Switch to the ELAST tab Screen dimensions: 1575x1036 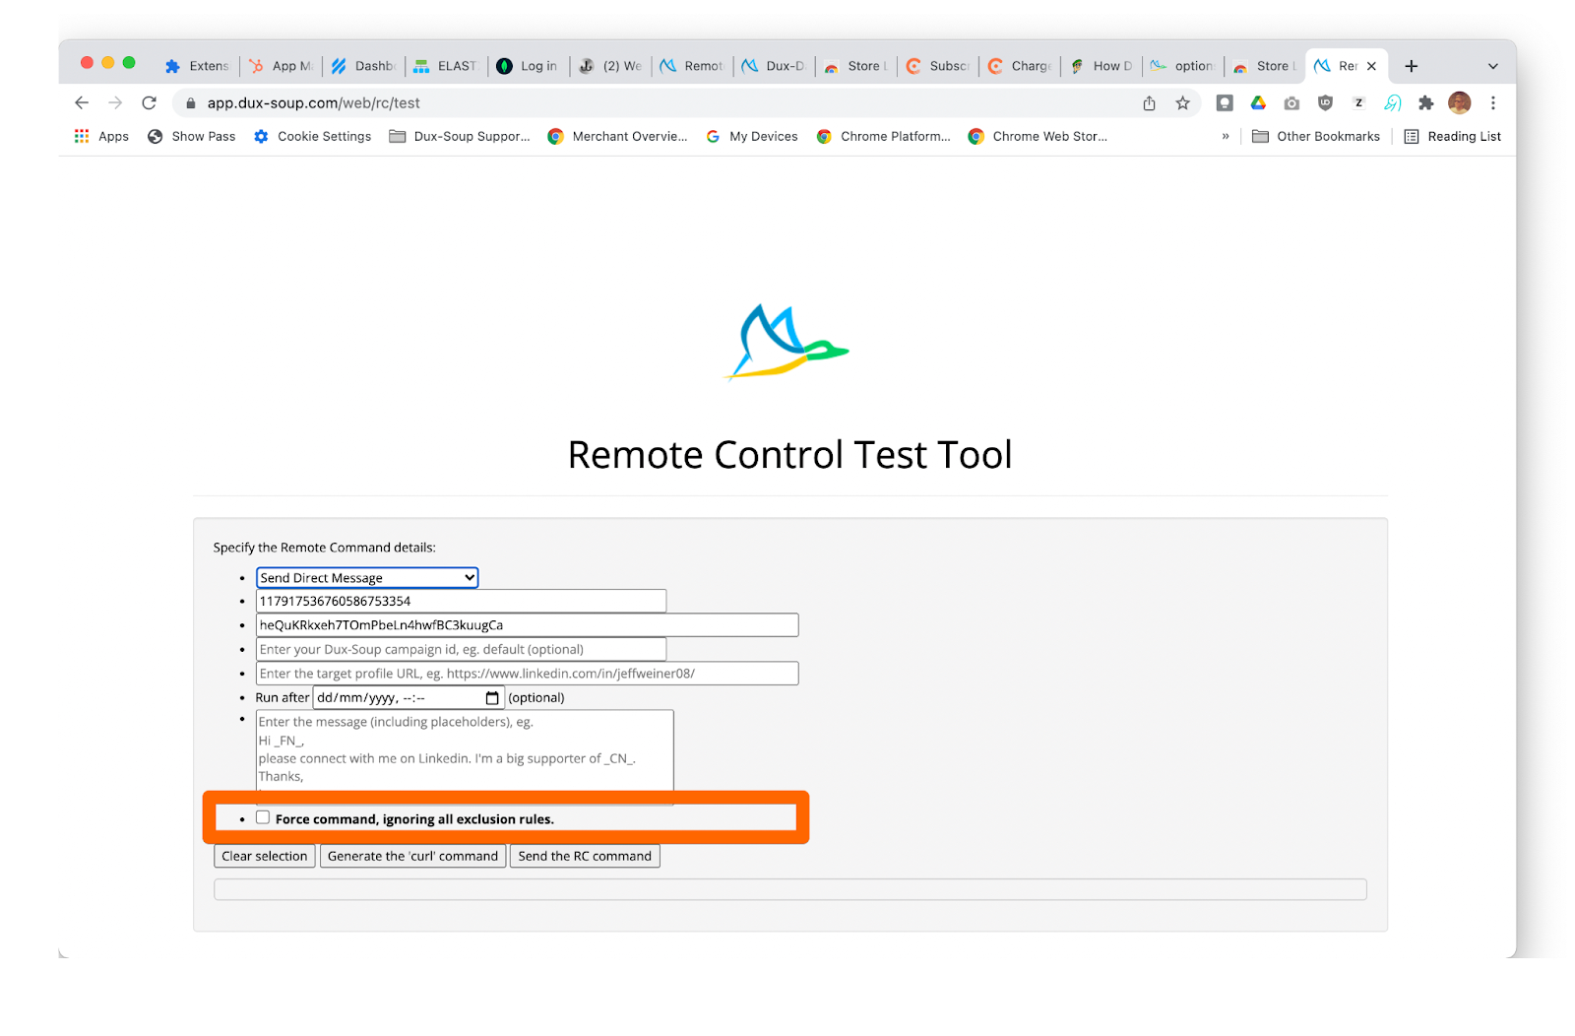coord(446,66)
